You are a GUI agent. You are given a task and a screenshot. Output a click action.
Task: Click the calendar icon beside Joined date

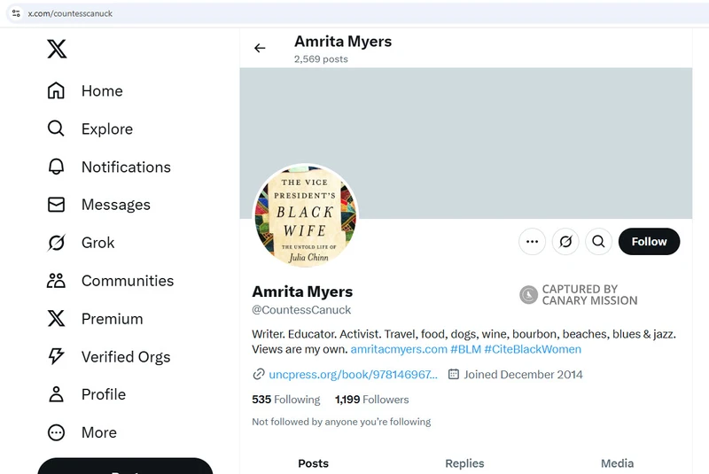click(x=454, y=374)
